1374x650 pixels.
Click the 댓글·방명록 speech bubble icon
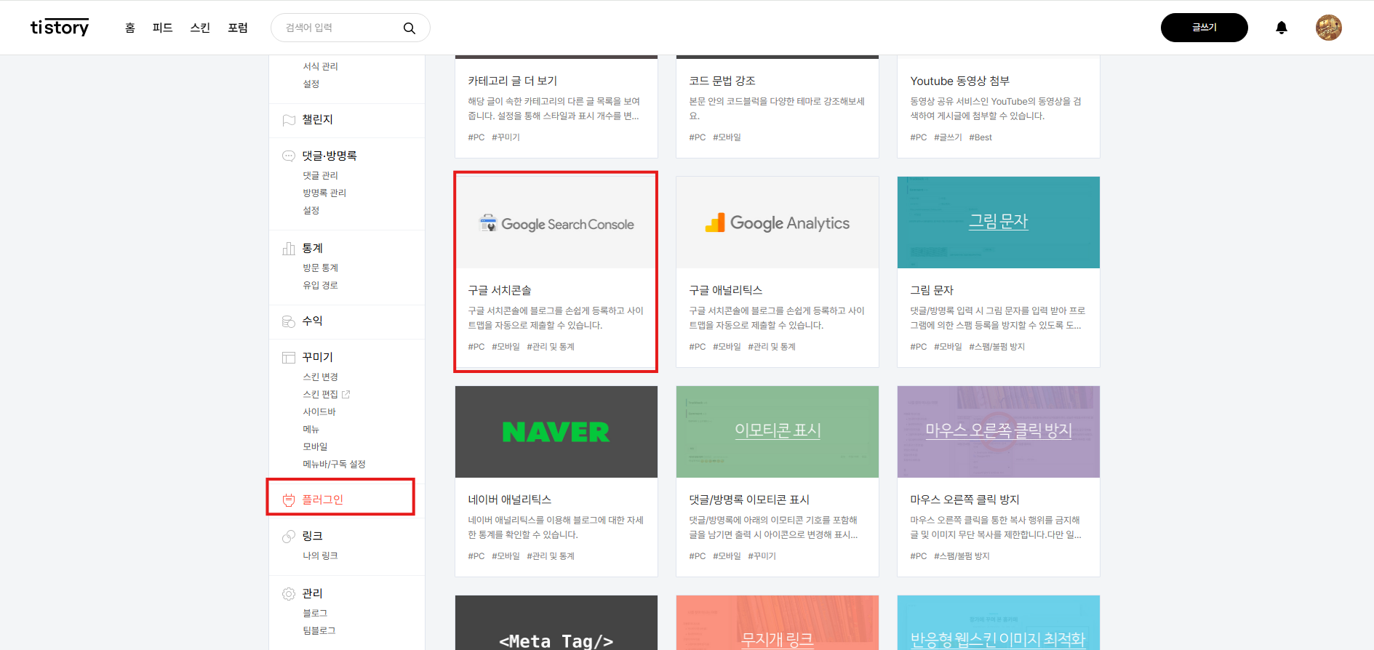coord(289,156)
